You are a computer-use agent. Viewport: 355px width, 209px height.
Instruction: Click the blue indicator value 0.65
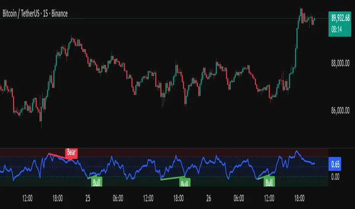(335, 164)
